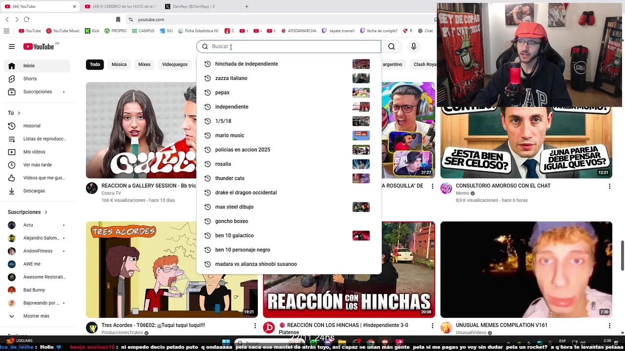Viewport: 625px width, 351px height.
Task: Open options for Consultorio Amoroso video
Action: tap(609, 186)
